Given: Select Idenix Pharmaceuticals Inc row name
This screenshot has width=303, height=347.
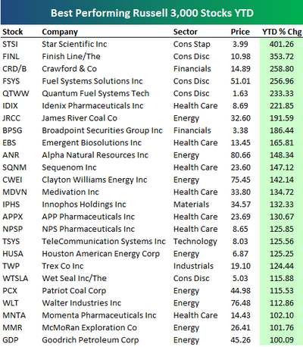Looking at the screenshot, I should pos(92,105).
